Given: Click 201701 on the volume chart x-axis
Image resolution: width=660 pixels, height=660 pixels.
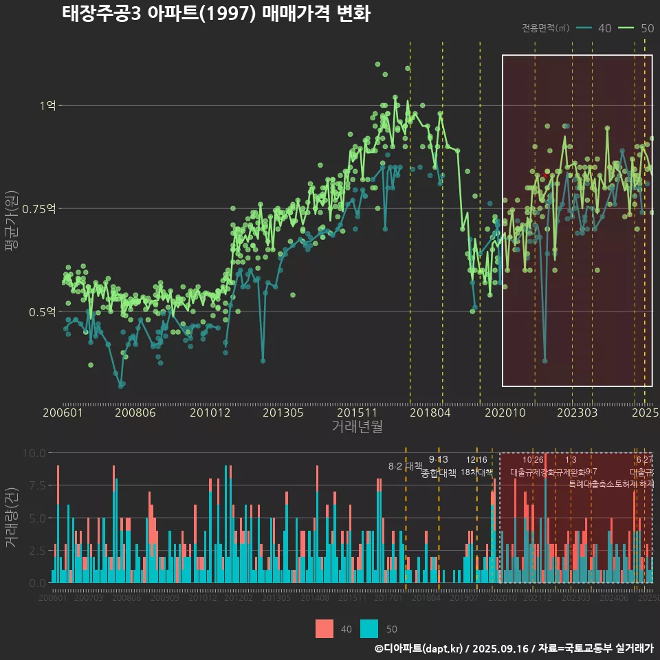Looking at the screenshot, I should click(x=388, y=597).
